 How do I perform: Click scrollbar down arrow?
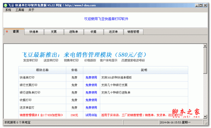[x=205, y=116]
